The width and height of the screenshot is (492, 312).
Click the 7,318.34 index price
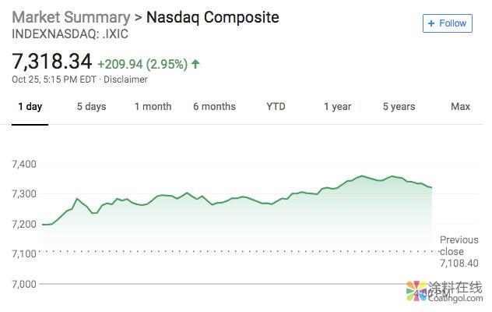(x=52, y=61)
